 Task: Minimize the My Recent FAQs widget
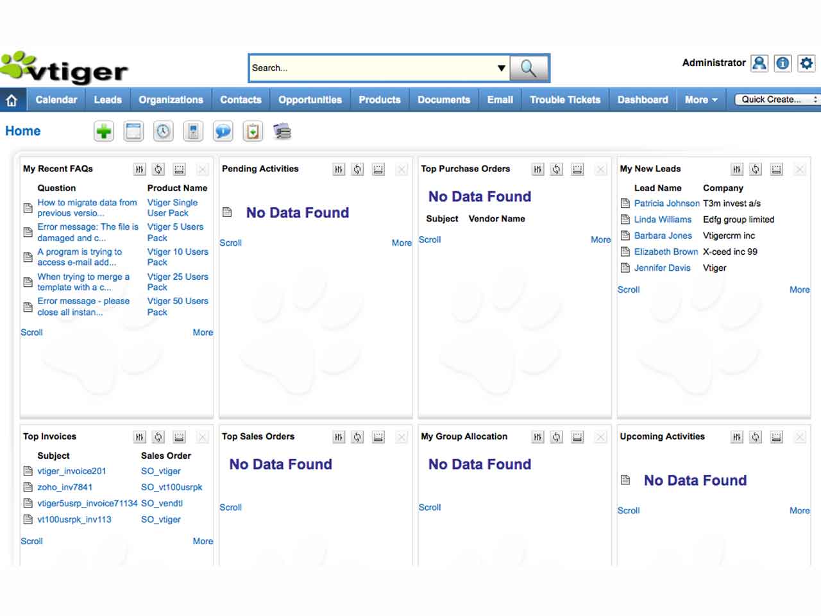179,169
